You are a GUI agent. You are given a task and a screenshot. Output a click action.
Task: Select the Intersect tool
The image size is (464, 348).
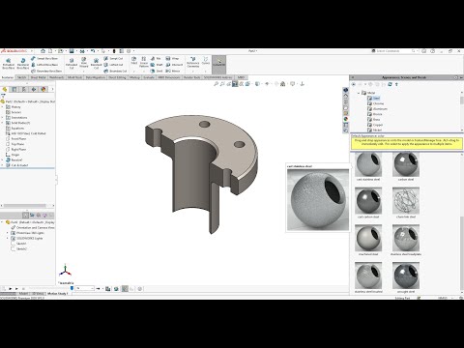click(174, 65)
